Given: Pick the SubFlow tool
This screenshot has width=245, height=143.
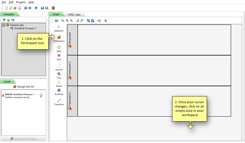Looking at the screenshot, I should (59, 90).
